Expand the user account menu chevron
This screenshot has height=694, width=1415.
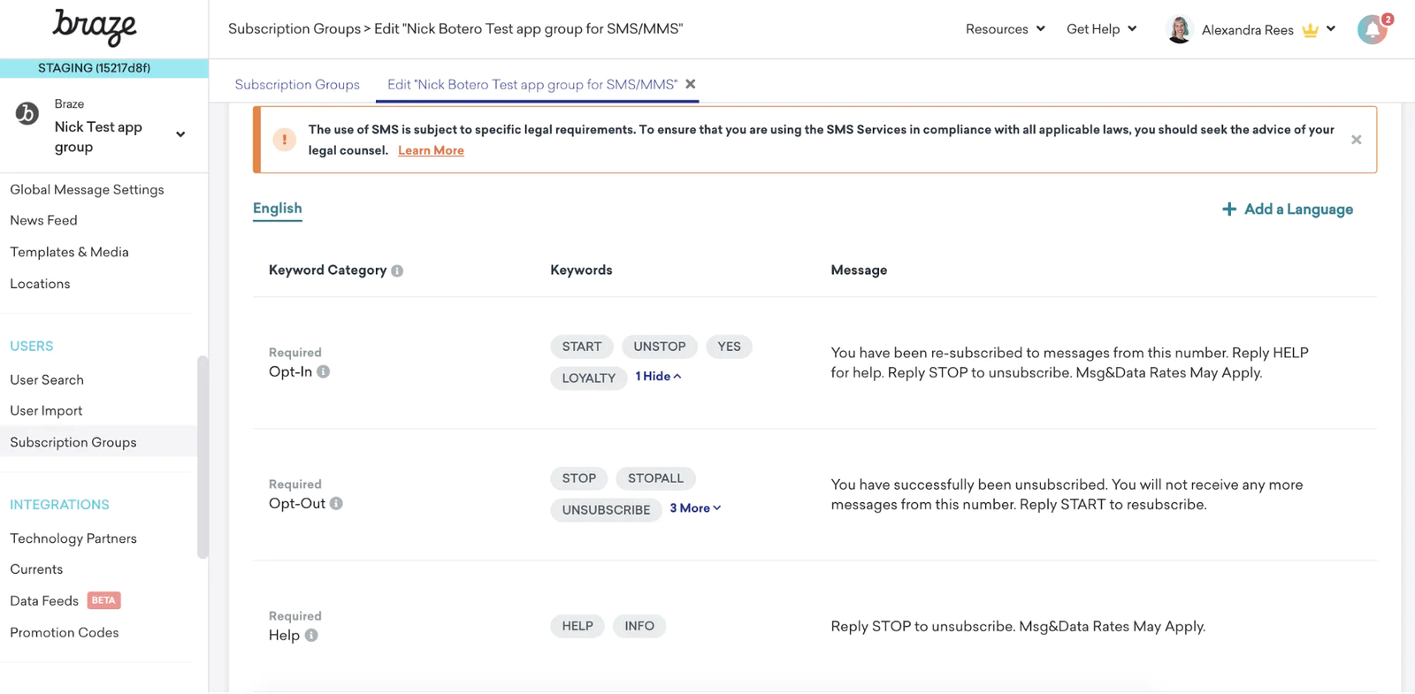point(1331,29)
